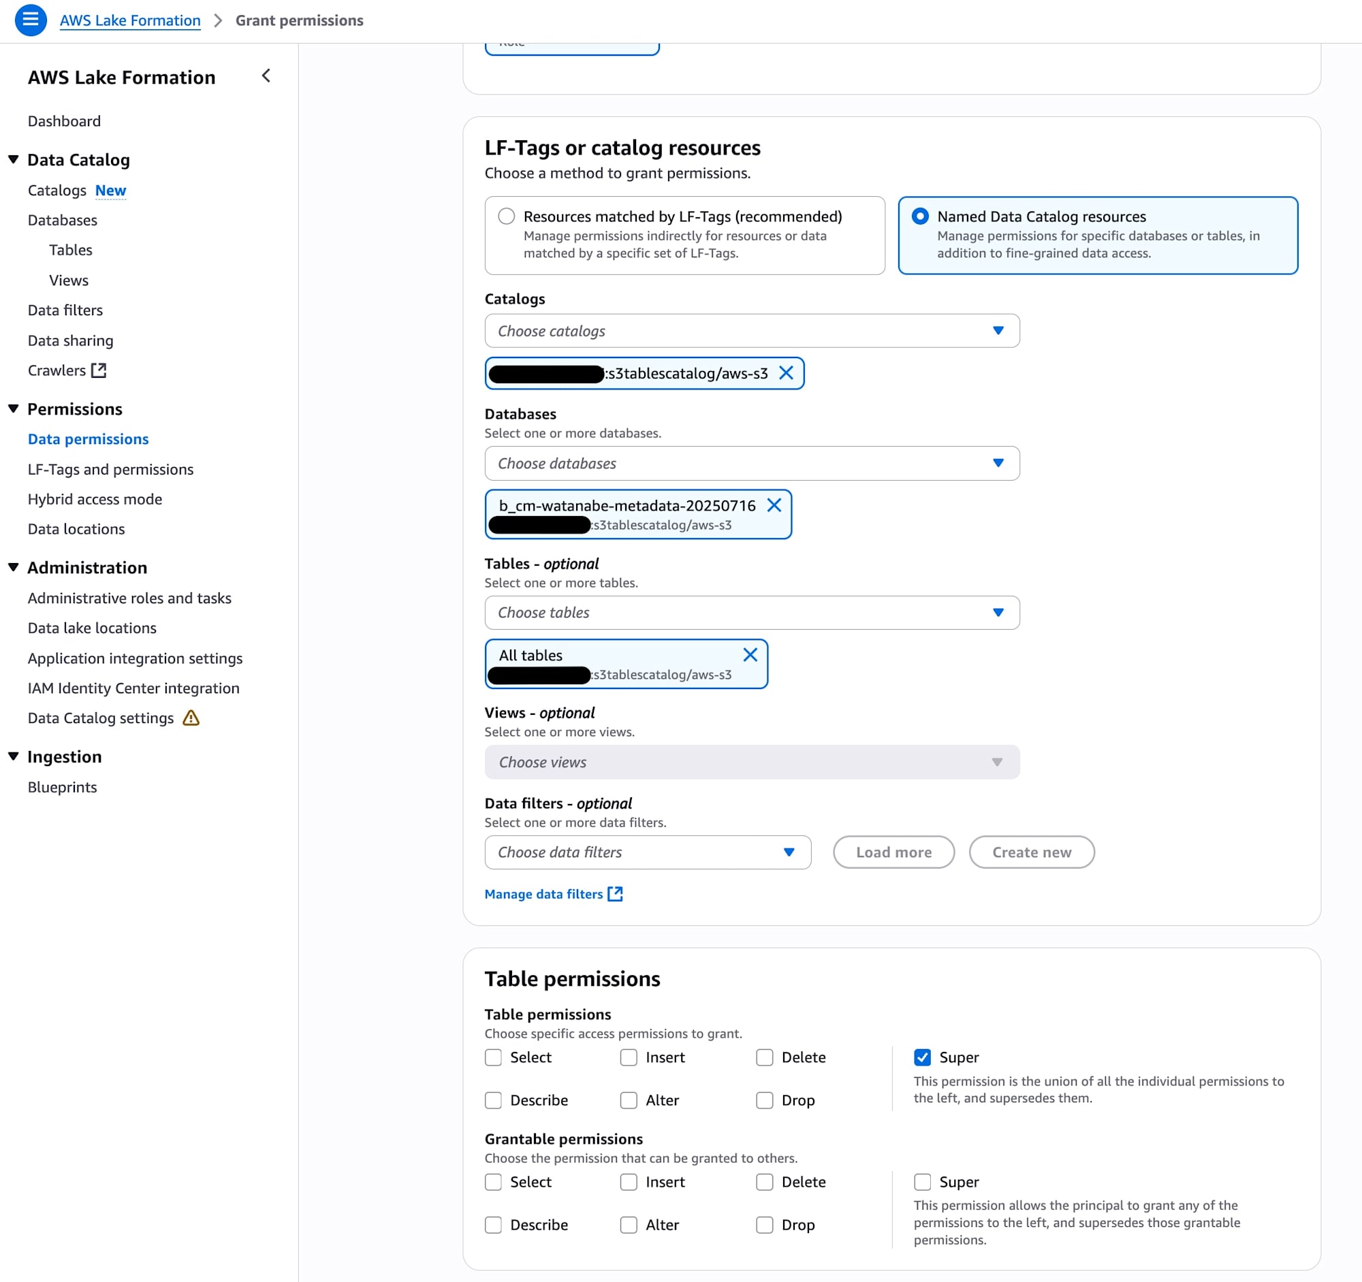The height and width of the screenshot is (1282, 1362).
Task: Select Named Data Catalog resources radio option
Action: (920, 217)
